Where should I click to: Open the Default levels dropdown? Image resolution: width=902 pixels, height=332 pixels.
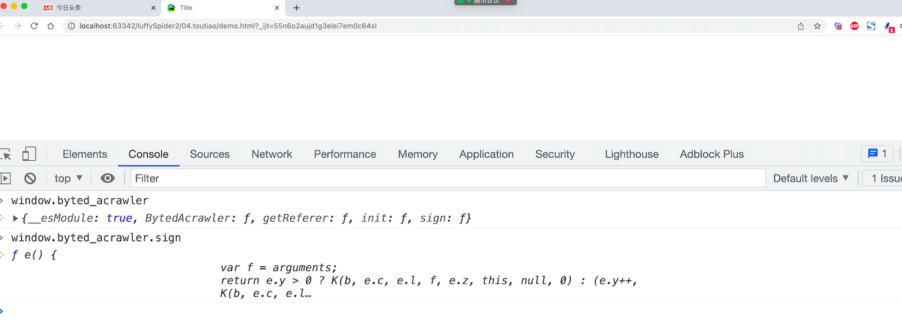[x=811, y=178]
